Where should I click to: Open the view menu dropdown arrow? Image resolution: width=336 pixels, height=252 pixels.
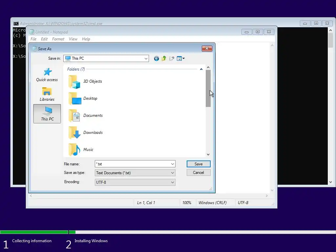pyautogui.click(x=184, y=58)
